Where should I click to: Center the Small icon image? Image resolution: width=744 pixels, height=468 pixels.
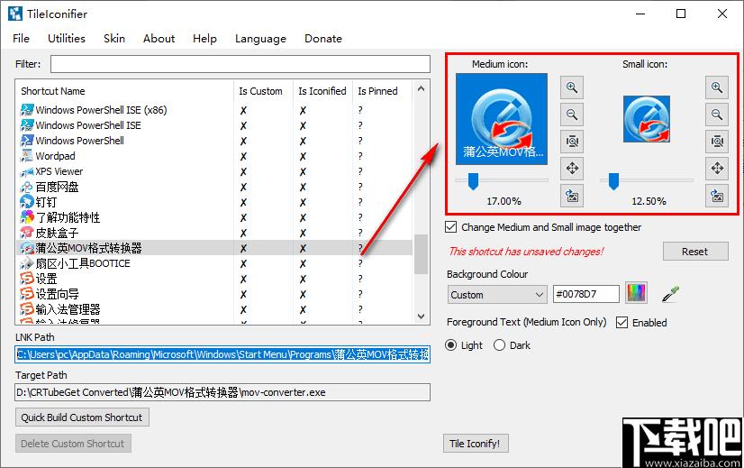pyautogui.click(x=716, y=169)
